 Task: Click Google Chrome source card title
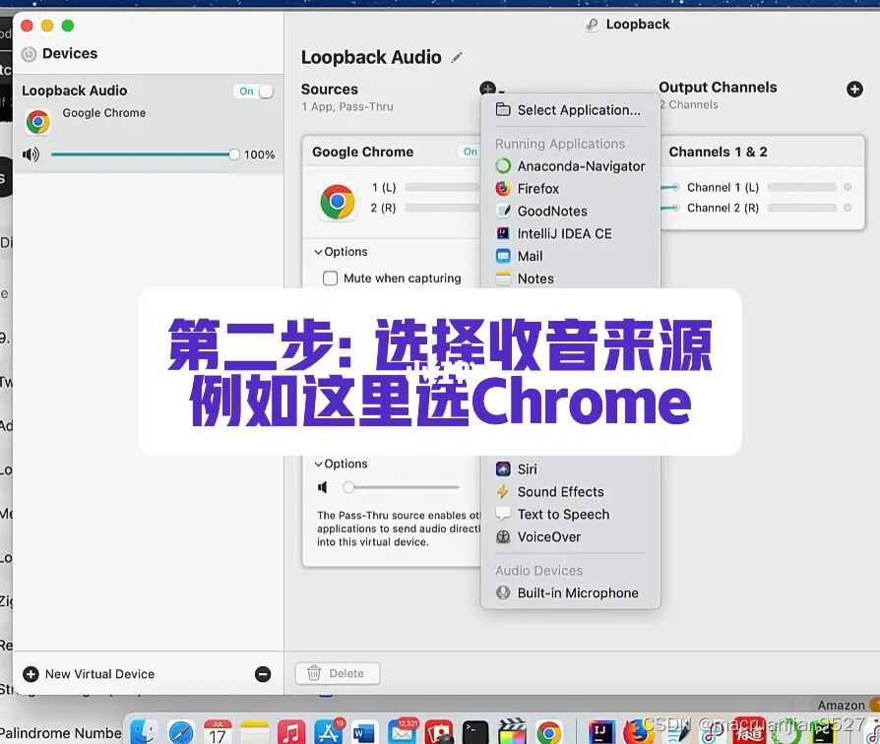[x=363, y=152]
